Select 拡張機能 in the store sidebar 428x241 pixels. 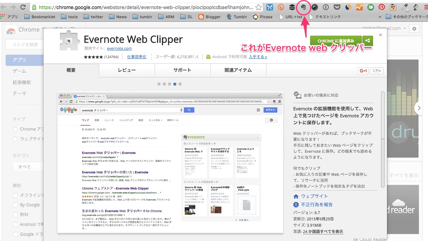tap(22, 82)
